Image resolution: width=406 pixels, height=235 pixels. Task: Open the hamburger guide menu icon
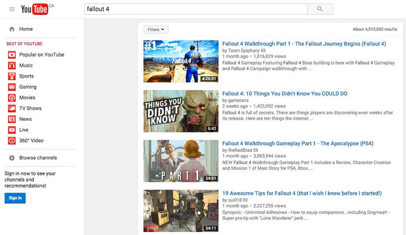click(x=12, y=9)
